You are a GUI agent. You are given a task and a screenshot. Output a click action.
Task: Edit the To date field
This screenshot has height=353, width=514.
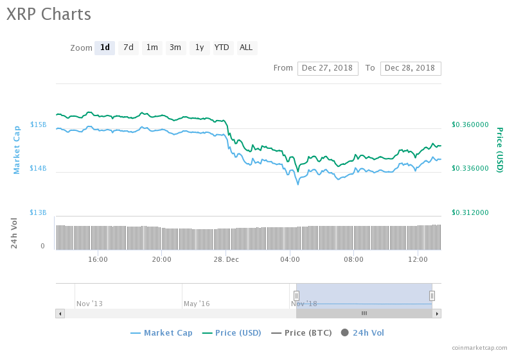click(411, 69)
